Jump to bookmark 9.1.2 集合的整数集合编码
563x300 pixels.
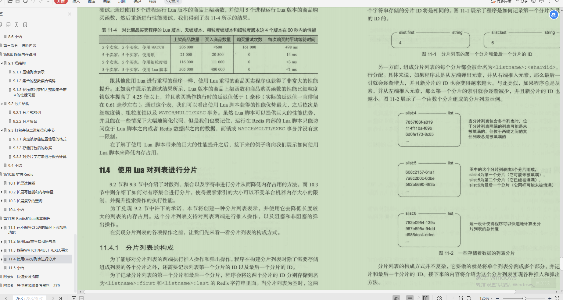[x=34, y=81]
